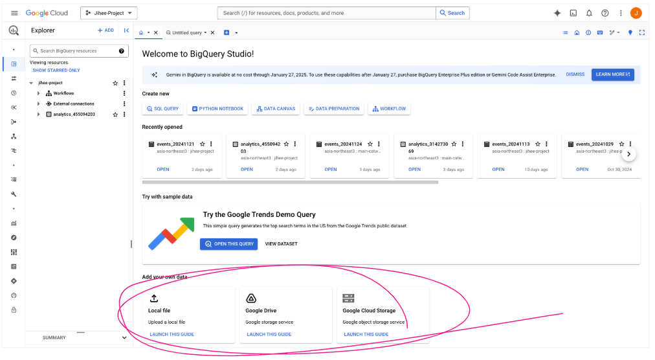This screenshot has height=360, width=655.
Task: Open the clock sidebar icon
Action: point(14,93)
